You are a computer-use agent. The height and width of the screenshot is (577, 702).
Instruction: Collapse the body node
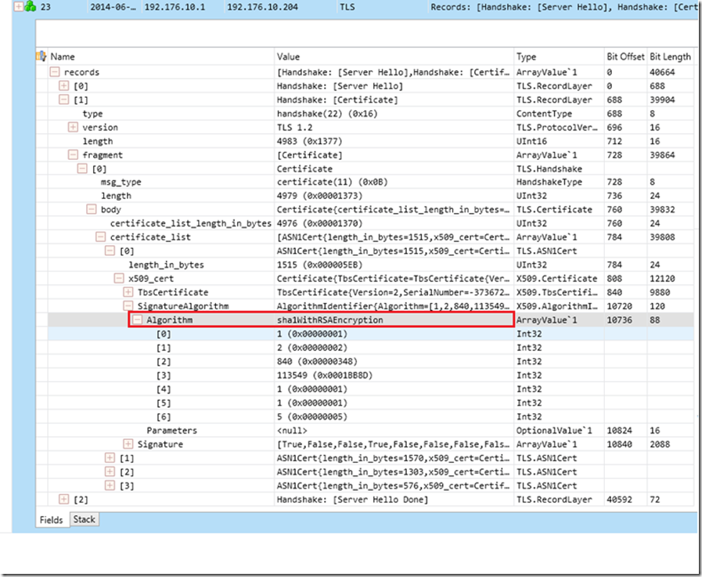click(x=92, y=209)
